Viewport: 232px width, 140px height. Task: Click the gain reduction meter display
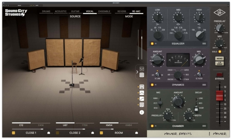(x=178, y=60)
